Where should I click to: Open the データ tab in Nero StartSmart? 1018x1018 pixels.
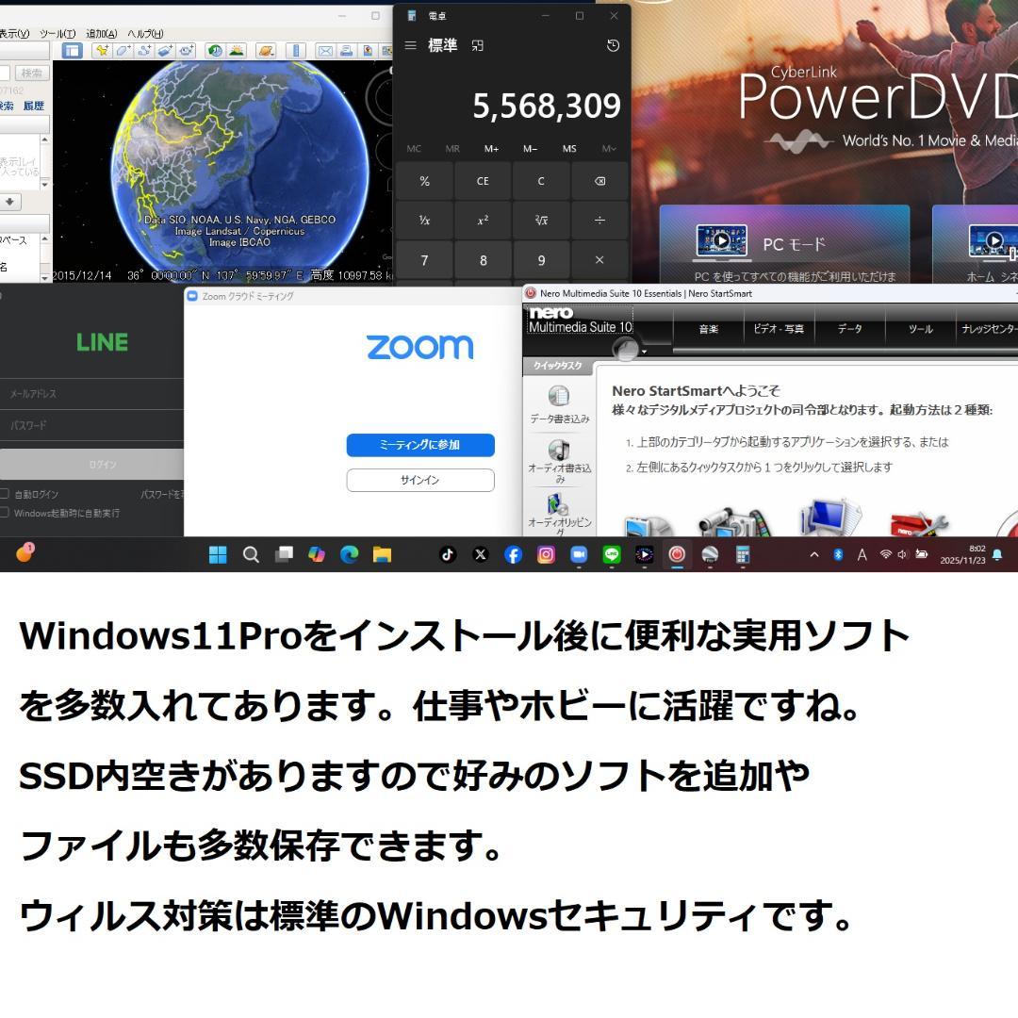(849, 329)
